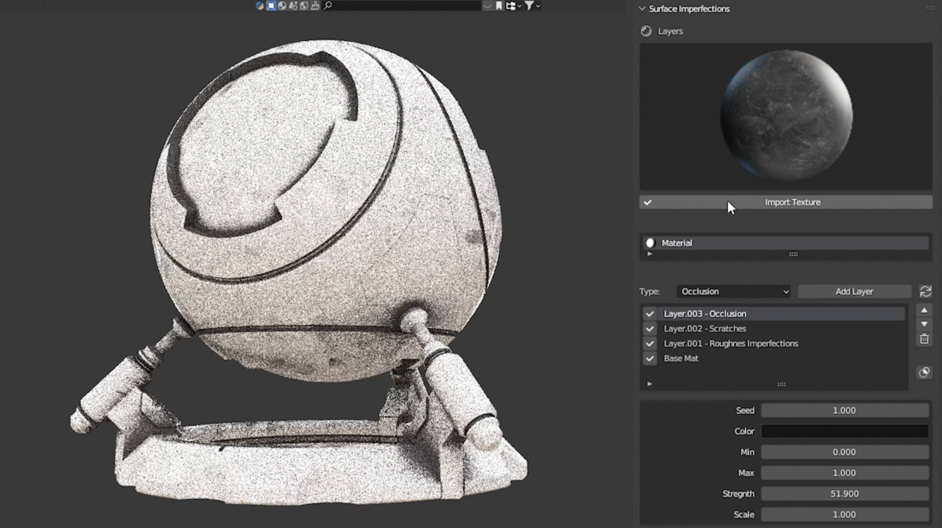
Task: Click the filter funnel icon in the header
Action: 528,6
